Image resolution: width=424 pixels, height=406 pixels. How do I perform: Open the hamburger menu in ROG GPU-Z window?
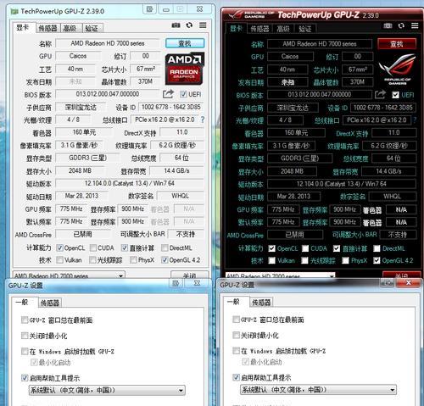click(415, 25)
